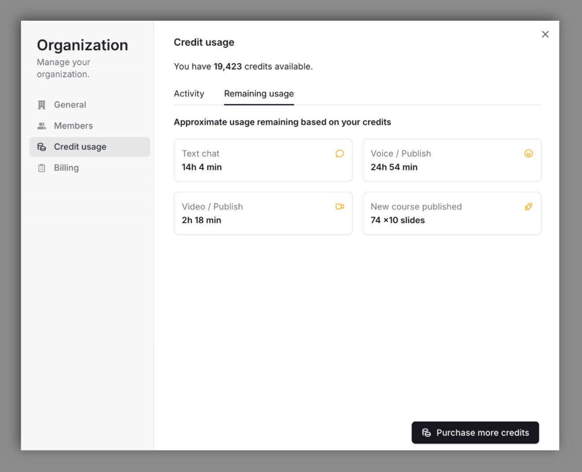Click the video camera icon on Video / Publish card
582x472 pixels.
[339, 206]
